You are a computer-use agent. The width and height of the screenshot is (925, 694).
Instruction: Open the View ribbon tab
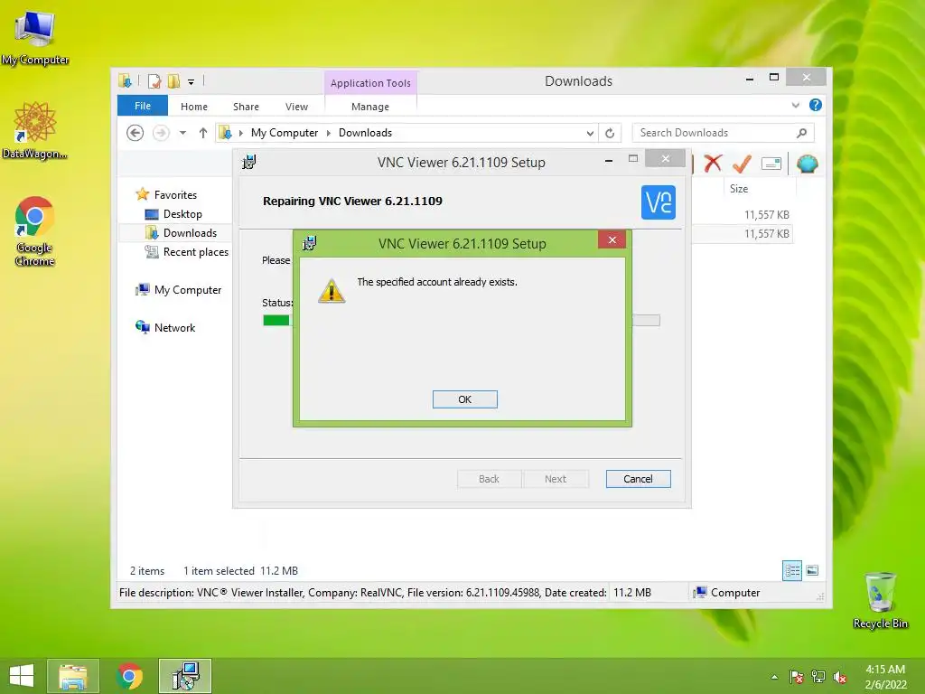click(x=296, y=107)
